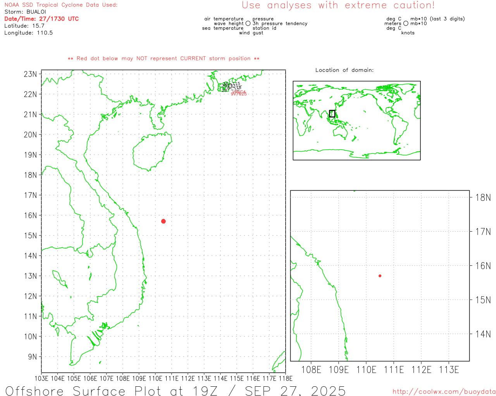Screen dimensions: 496x396
Task: Click the 'Use analyses with extreme caution!' warning
Action: pos(338,5)
